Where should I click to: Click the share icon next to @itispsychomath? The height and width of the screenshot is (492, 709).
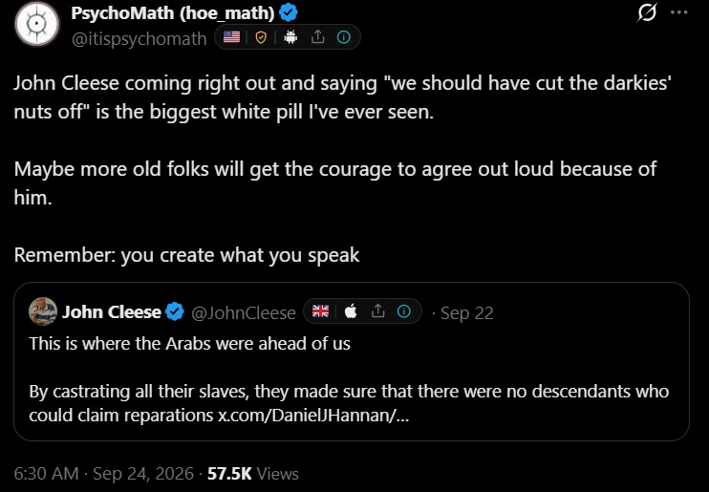click(318, 36)
